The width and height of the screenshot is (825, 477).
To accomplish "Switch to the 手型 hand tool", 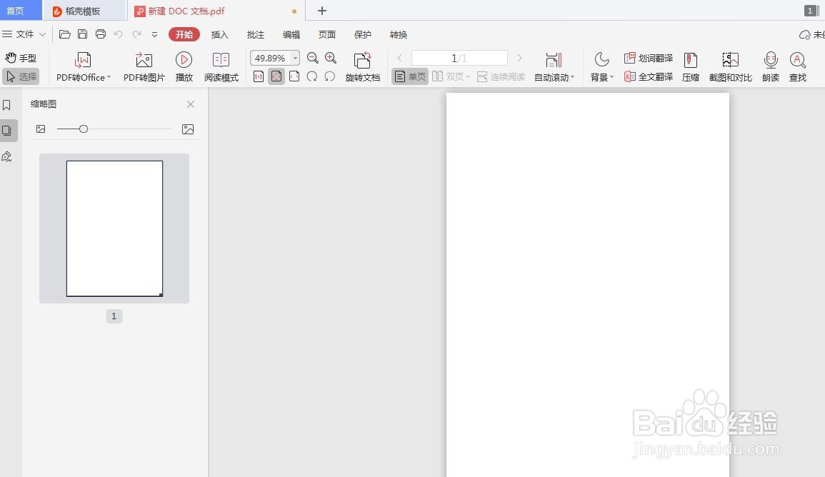I will click(21, 58).
